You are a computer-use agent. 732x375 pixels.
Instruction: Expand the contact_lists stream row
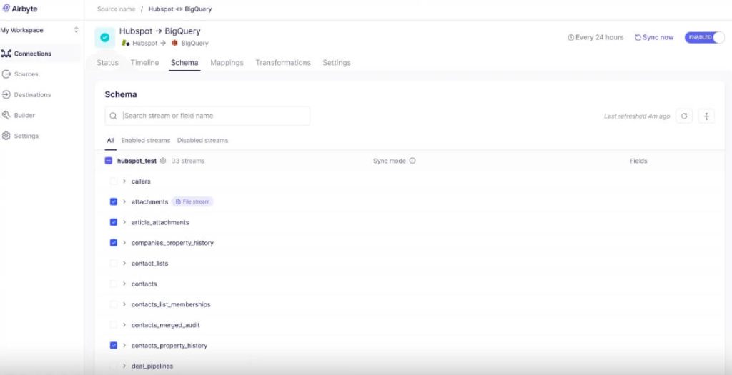coord(124,264)
